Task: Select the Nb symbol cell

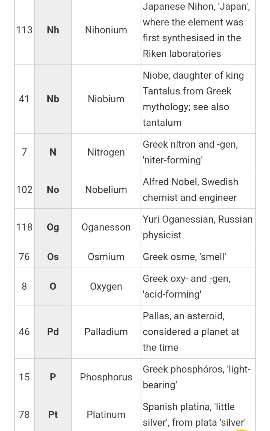Action: pos(53,99)
